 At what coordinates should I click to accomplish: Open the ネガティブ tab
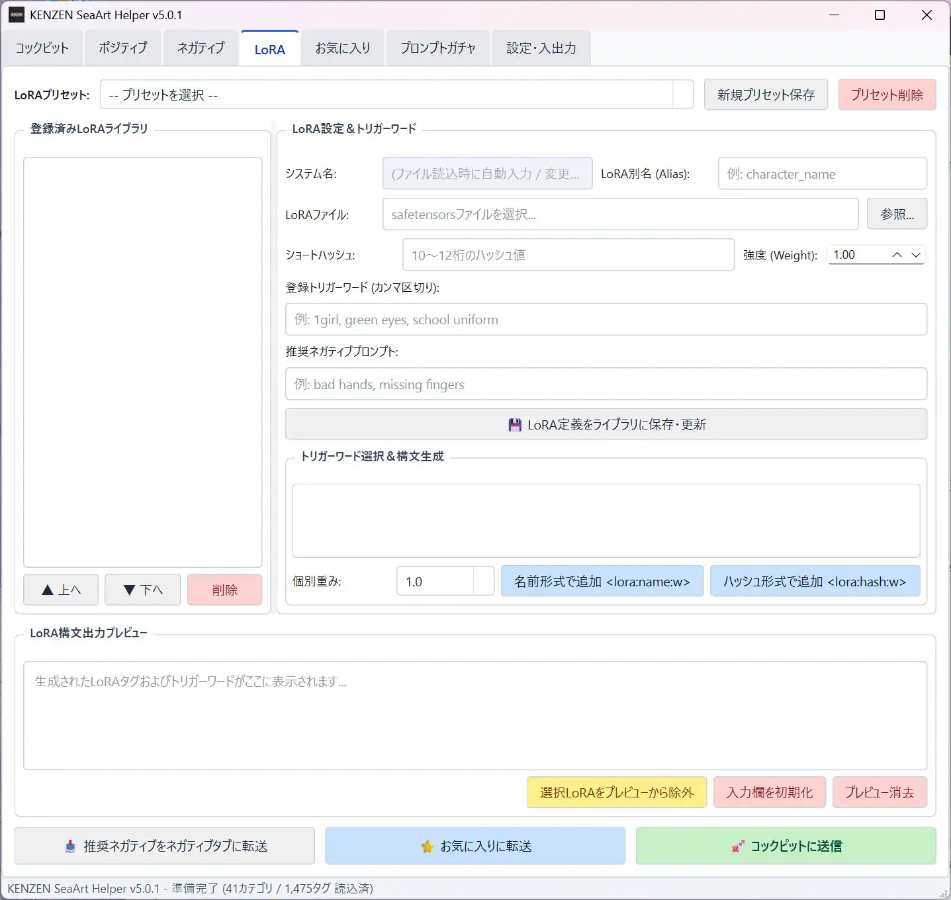click(201, 48)
